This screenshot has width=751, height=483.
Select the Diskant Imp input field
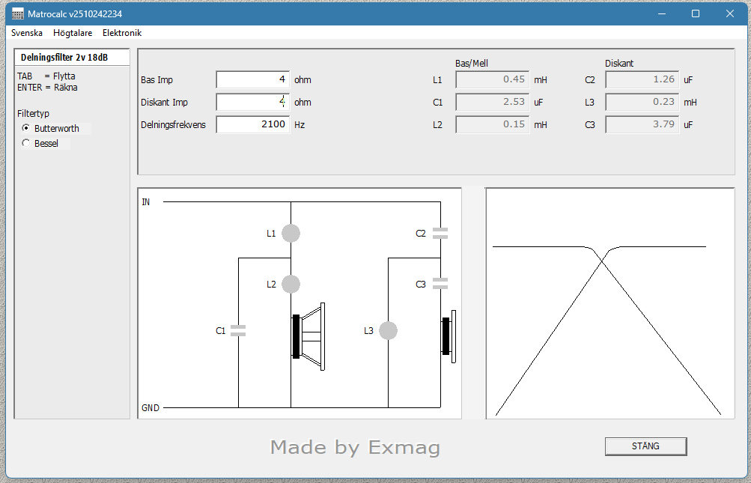click(253, 102)
